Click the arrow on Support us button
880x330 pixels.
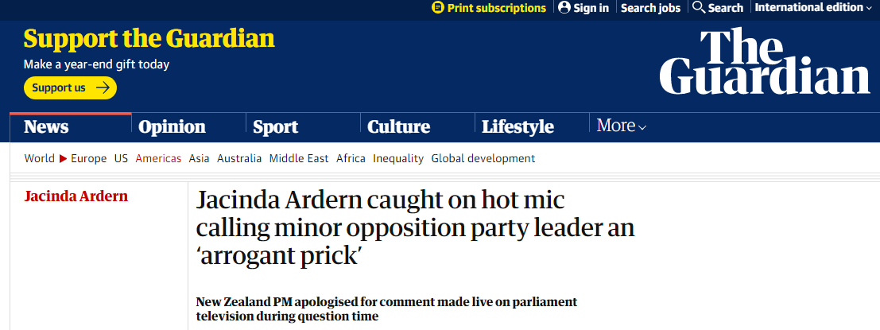pos(103,87)
